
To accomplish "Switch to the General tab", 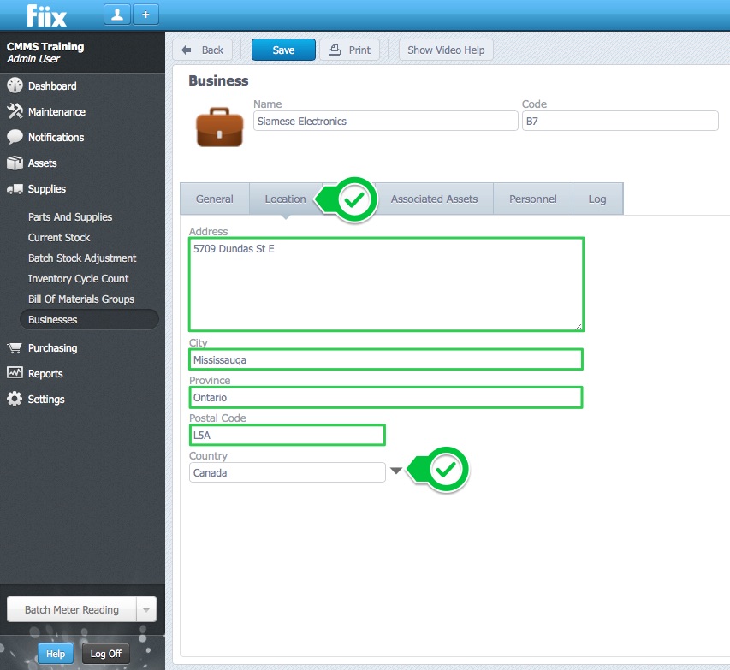I will tap(215, 199).
